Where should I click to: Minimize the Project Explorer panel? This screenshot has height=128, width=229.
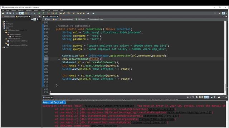point(37,16)
